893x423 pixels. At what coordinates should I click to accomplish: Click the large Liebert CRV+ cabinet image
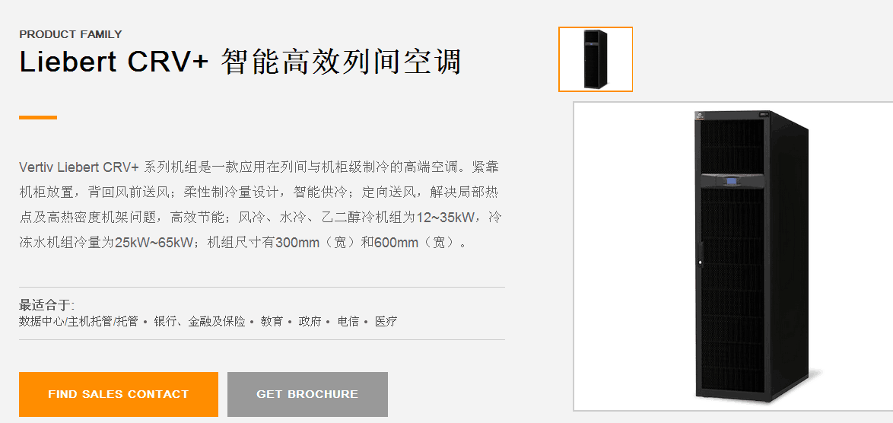pos(733,256)
